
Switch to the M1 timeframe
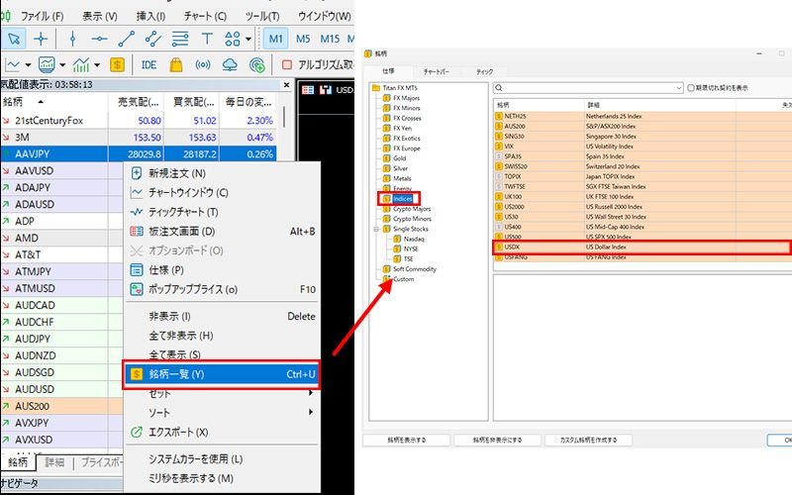(275, 39)
